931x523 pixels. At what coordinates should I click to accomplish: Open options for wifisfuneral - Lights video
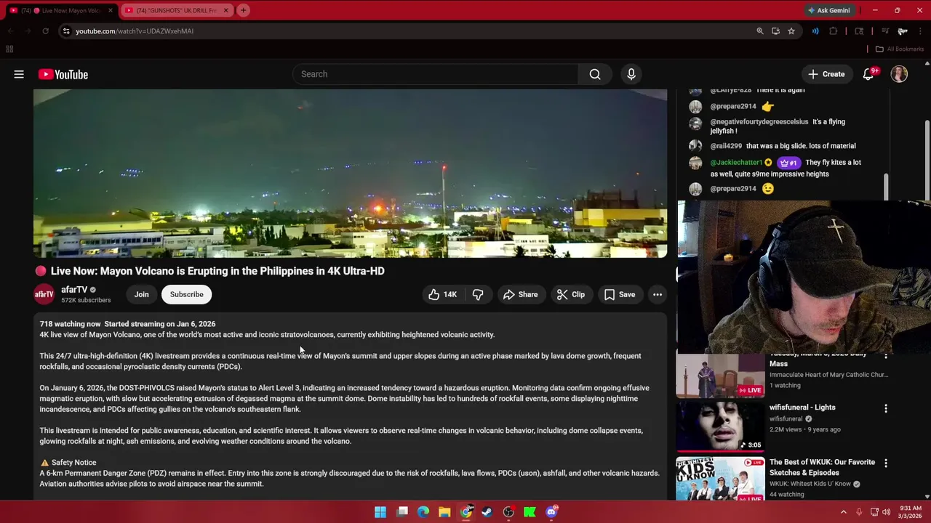tap(886, 408)
